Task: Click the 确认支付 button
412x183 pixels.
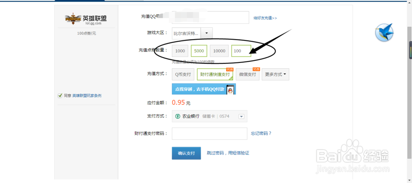Action: [x=186, y=153]
